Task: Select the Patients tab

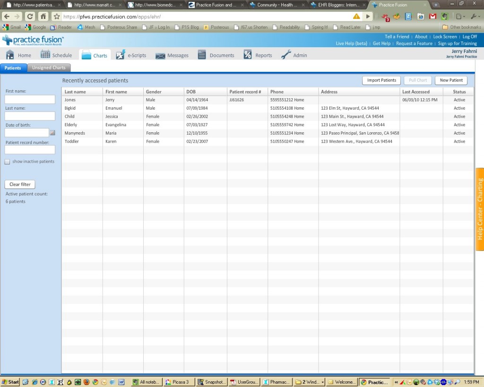Action: 13,68
